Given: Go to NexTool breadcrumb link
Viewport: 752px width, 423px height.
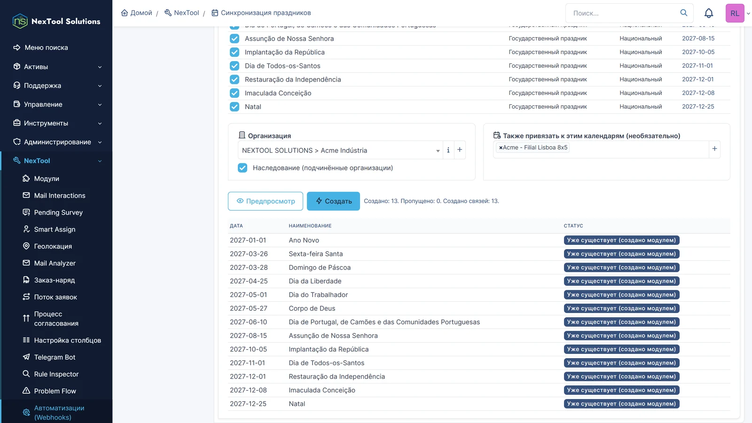Looking at the screenshot, I should [182, 13].
